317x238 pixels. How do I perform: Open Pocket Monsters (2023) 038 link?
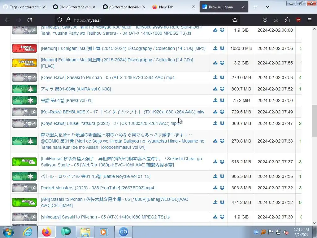(x=98, y=188)
